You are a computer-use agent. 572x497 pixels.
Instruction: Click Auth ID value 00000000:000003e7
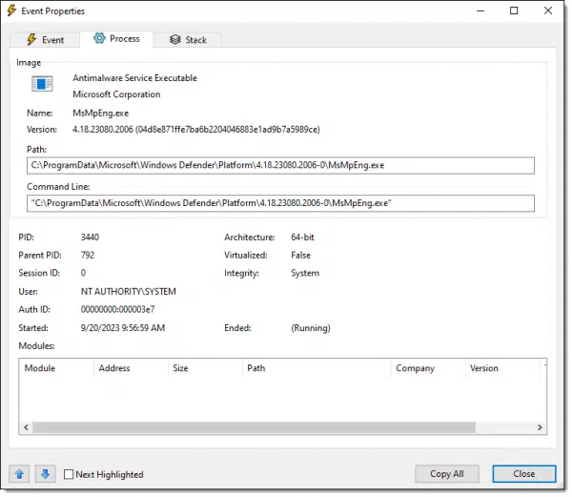point(118,309)
